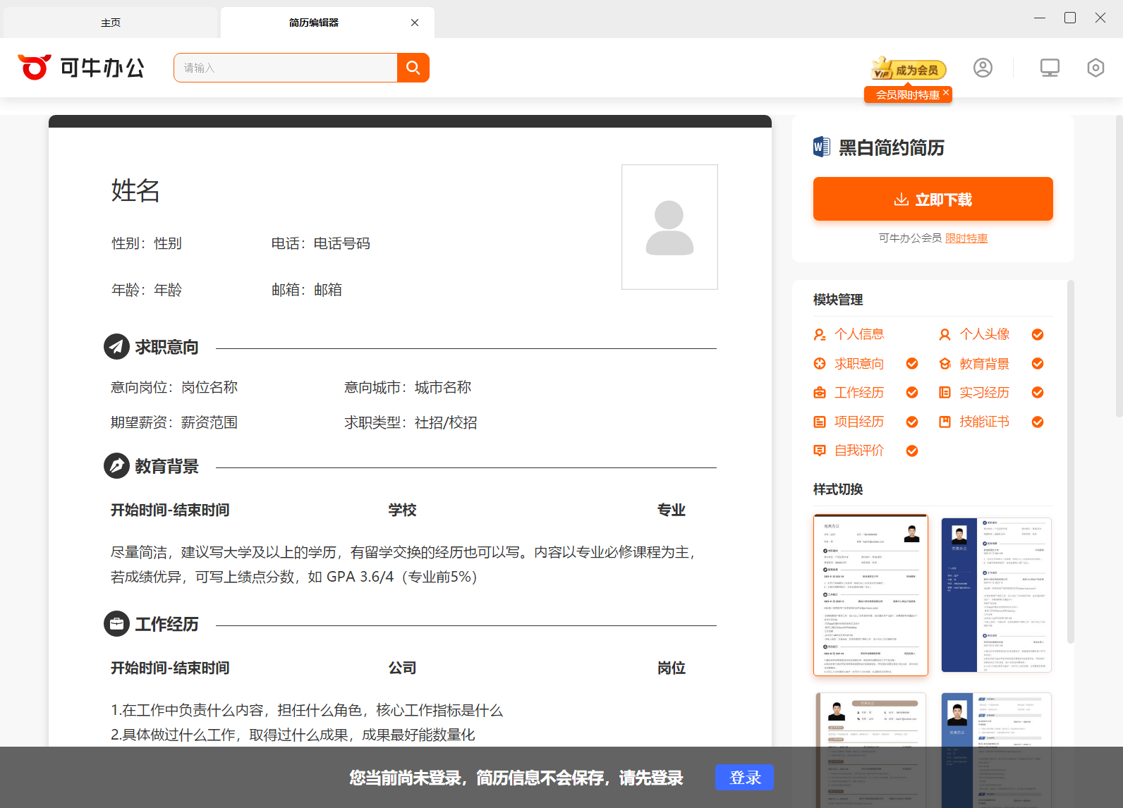Click the 会员限时特惠 banner
This screenshot has width=1123, height=808.
pos(906,94)
